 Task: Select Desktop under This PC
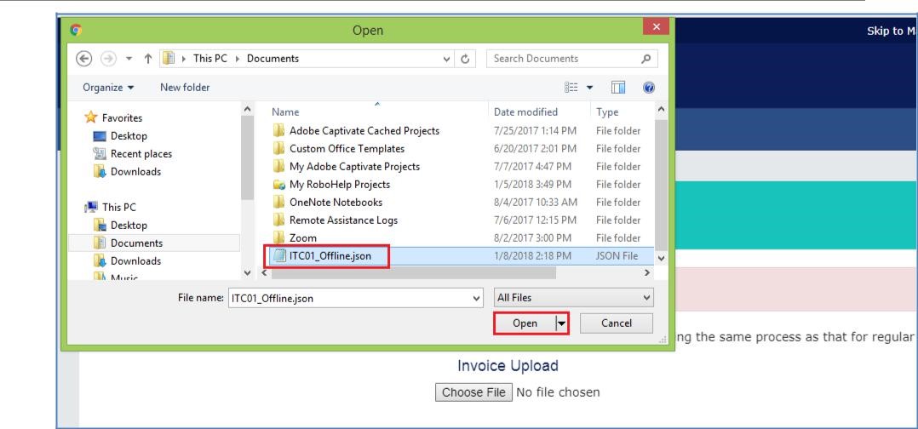(129, 226)
